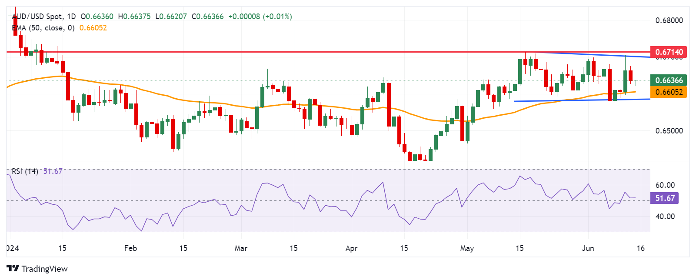Select the Apr label on the time axis
The width and height of the screenshot is (696, 280).
point(351,248)
